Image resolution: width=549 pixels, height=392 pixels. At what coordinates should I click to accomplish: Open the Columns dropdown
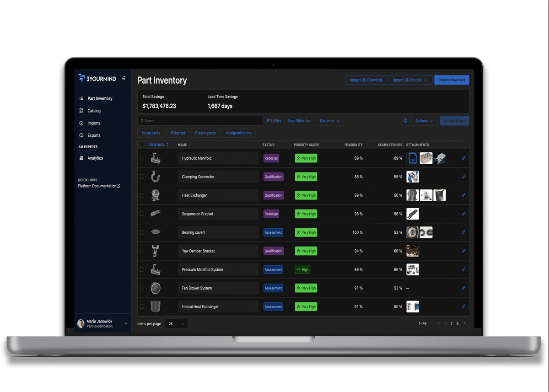tap(329, 120)
